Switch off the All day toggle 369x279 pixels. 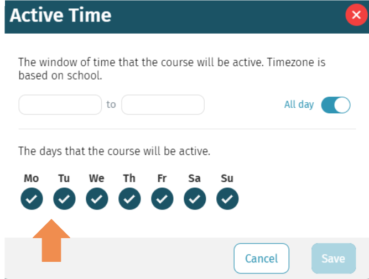click(335, 105)
